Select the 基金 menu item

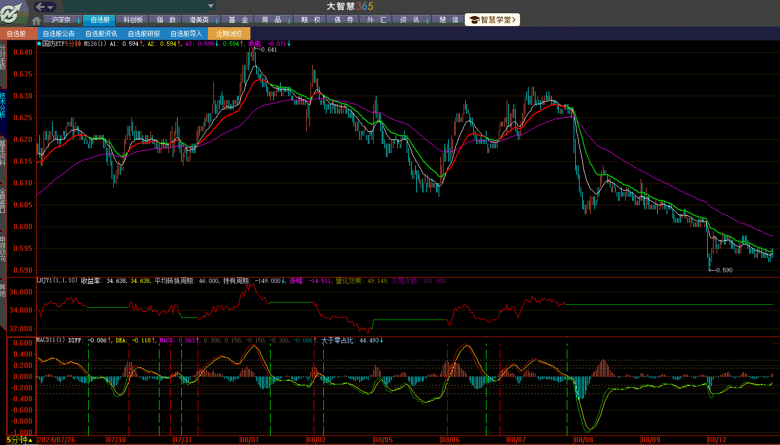click(238, 20)
